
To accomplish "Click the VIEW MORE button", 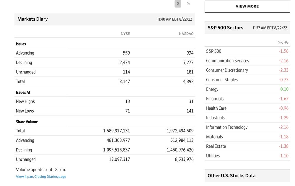I will pyautogui.click(x=247, y=6).
